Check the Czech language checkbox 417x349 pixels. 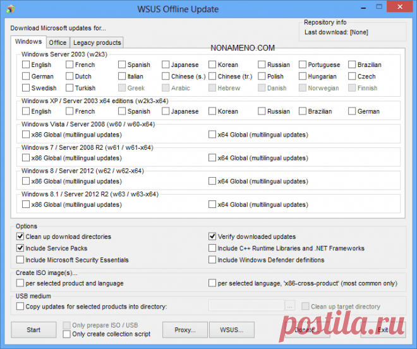pyautogui.click(x=352, y=76)
